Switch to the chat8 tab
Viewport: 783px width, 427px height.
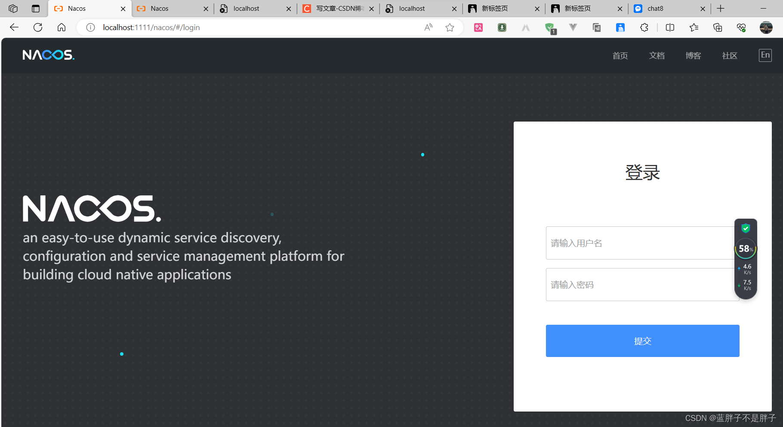[669, 9]
